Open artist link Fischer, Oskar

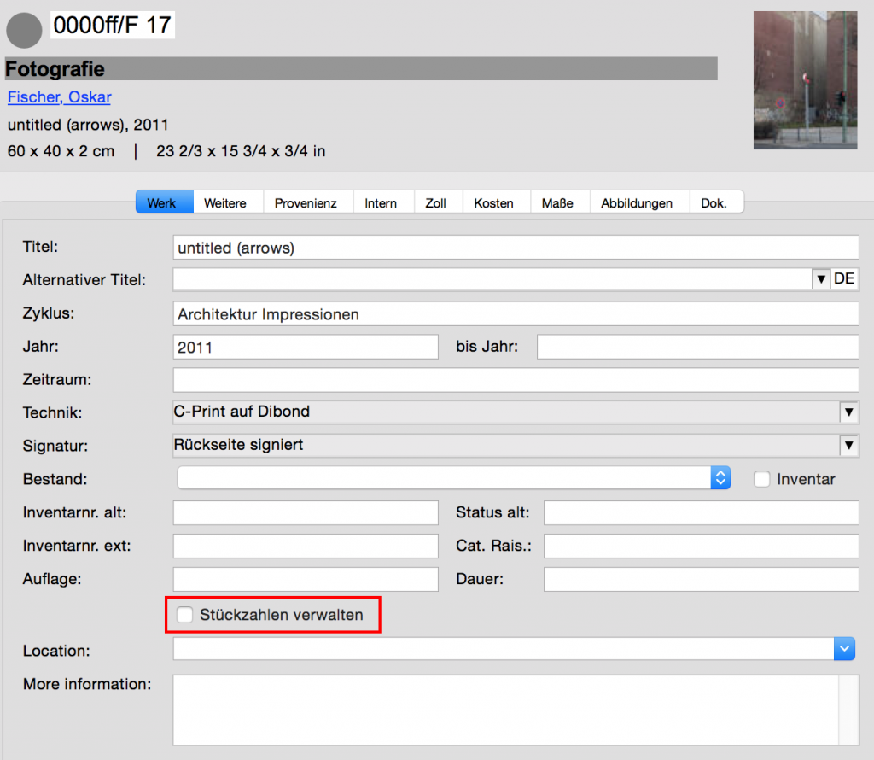(59, 97)
